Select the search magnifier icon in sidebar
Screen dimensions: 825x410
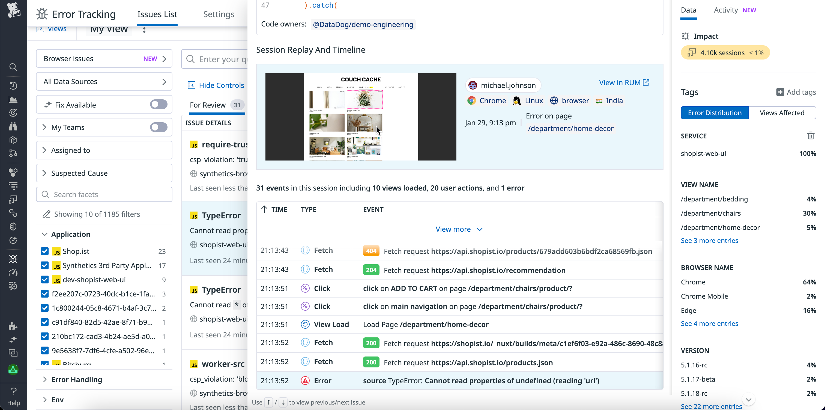pos(13,67)
